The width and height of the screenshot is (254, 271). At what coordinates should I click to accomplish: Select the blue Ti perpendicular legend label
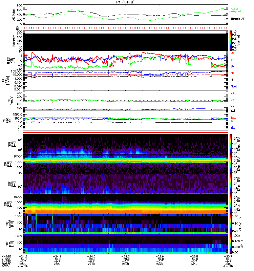[x=233, y=128]
